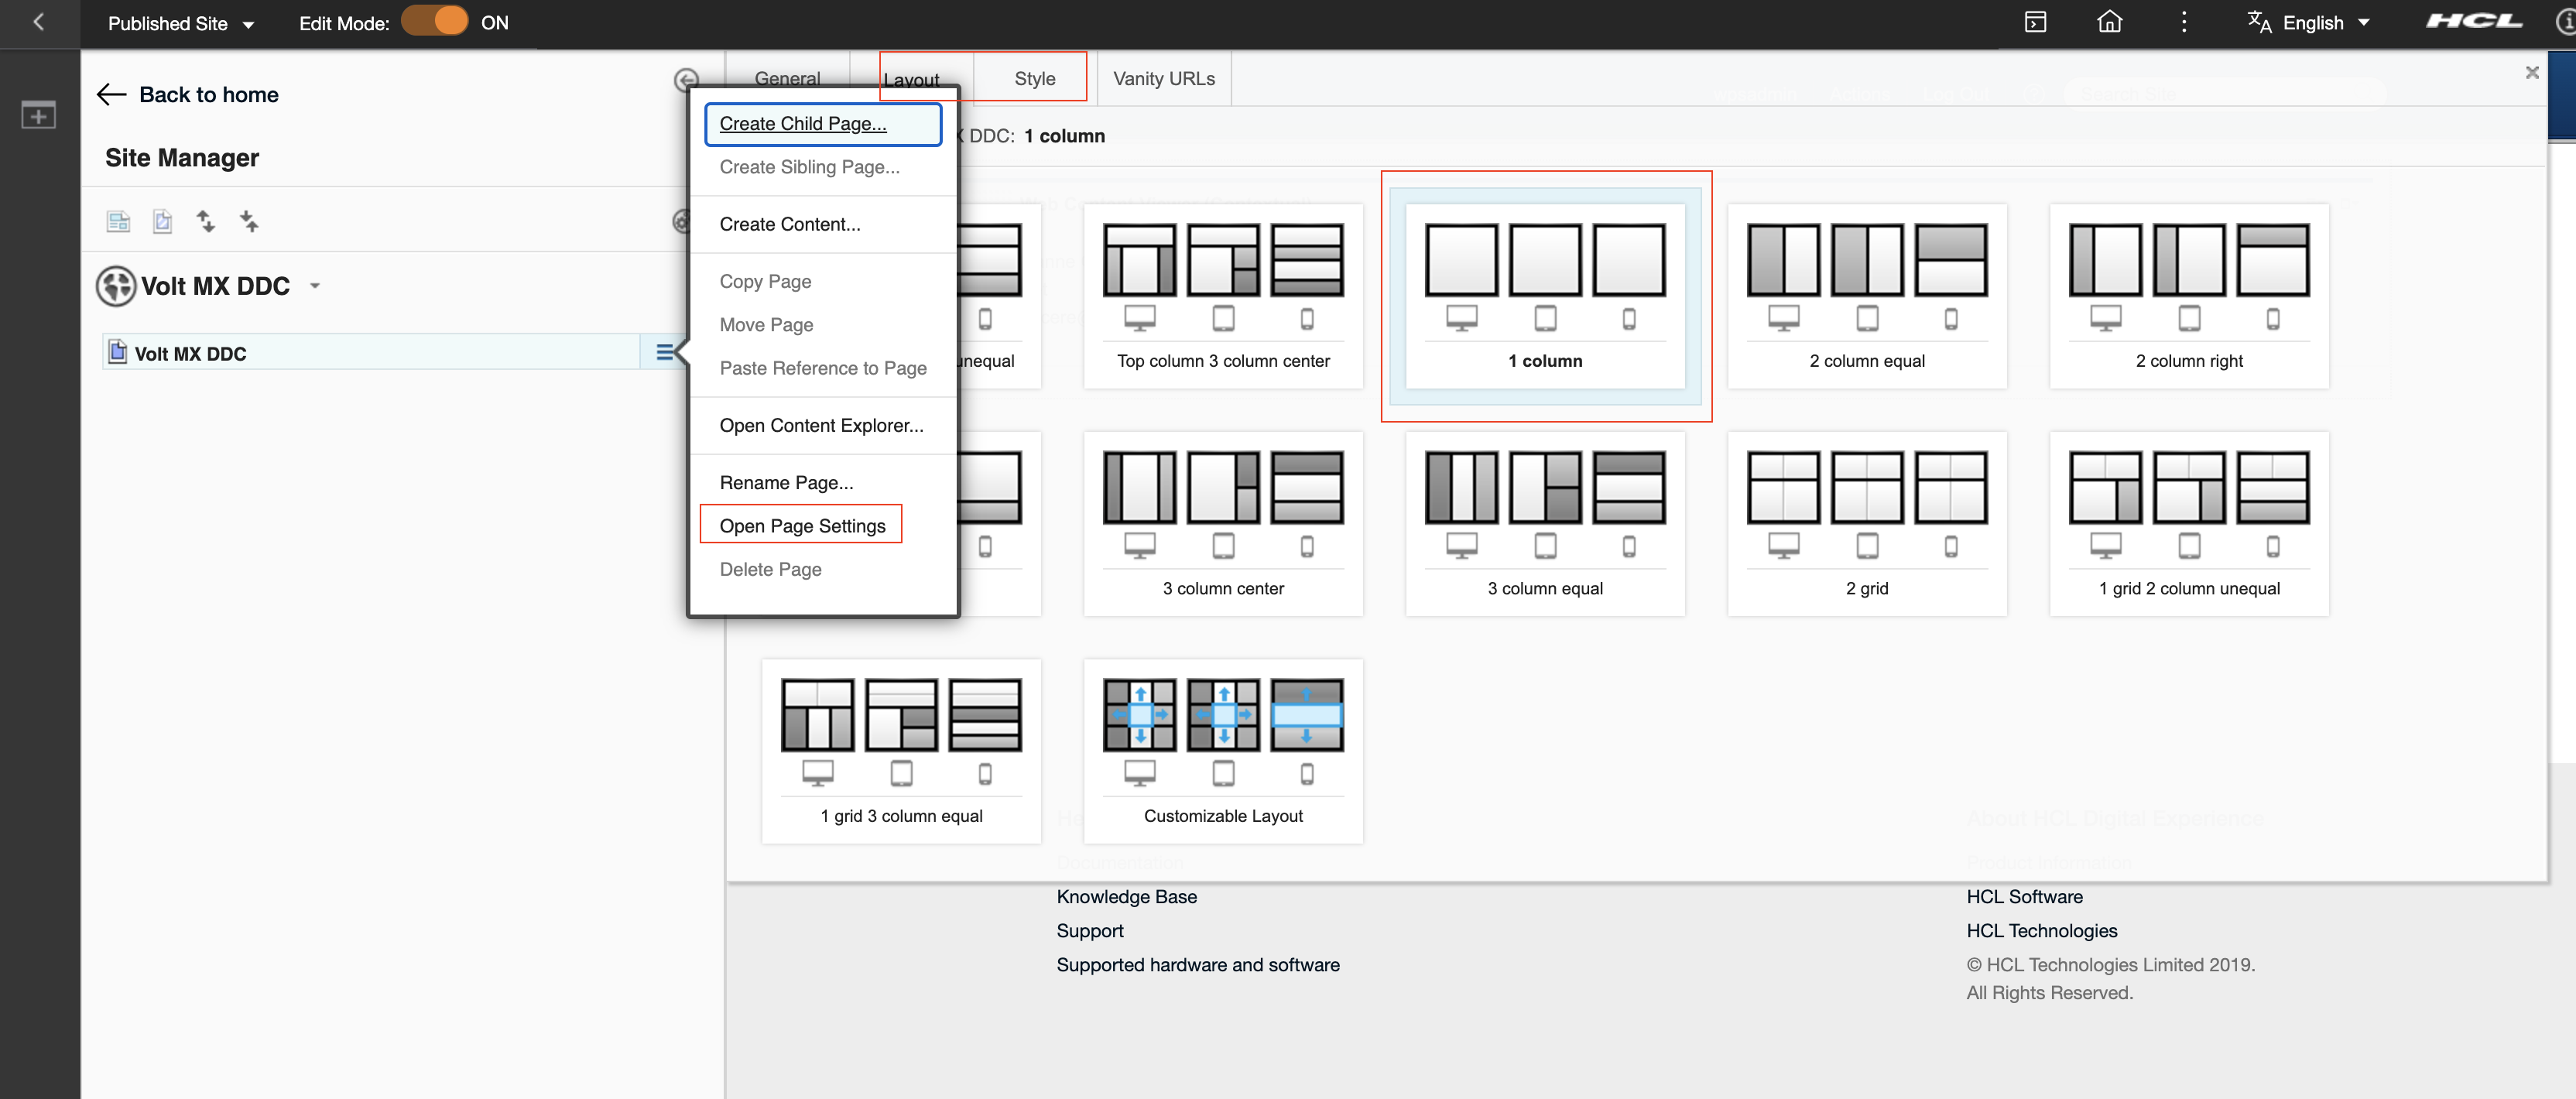Click the edit page document icon in Site Manager toolbar
Image resolution: width=2576 pixels, height=1099 pixels.
[x=162, y=221]
